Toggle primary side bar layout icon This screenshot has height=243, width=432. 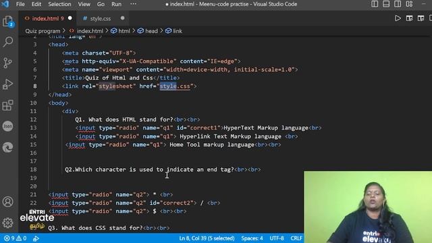pos(375,4)
